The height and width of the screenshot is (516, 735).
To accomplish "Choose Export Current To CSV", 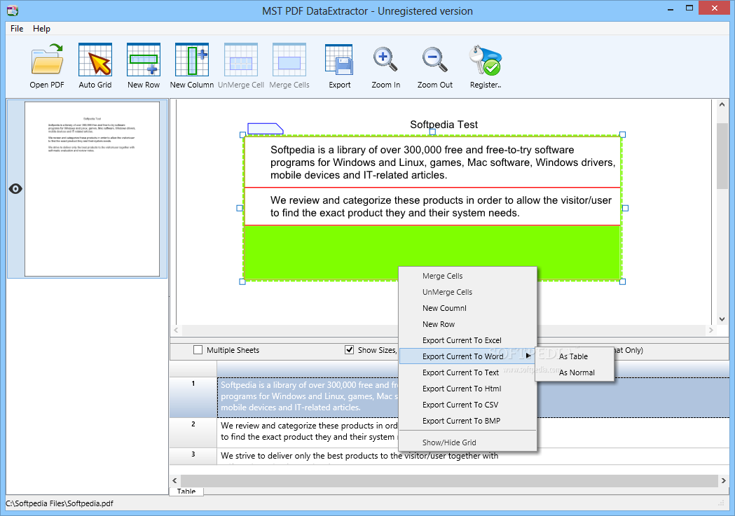I will tap(467, 405).
